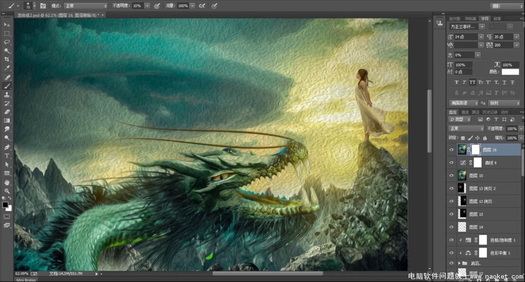
Task: Hide the 色彩平衡 1 adjustment layer
Action: [x=451, y=253]
